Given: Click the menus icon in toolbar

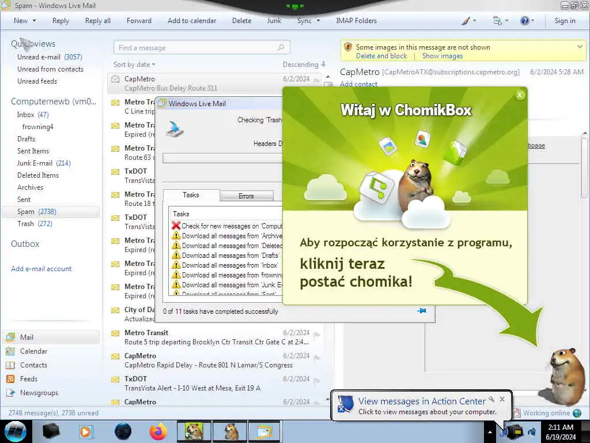Looking at the screenshot, I should click(497, 21).
